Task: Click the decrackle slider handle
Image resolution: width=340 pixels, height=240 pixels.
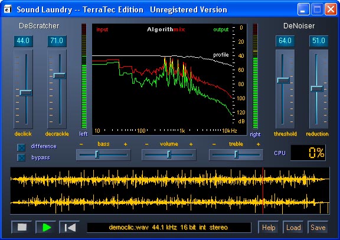Action: point(60,75)
